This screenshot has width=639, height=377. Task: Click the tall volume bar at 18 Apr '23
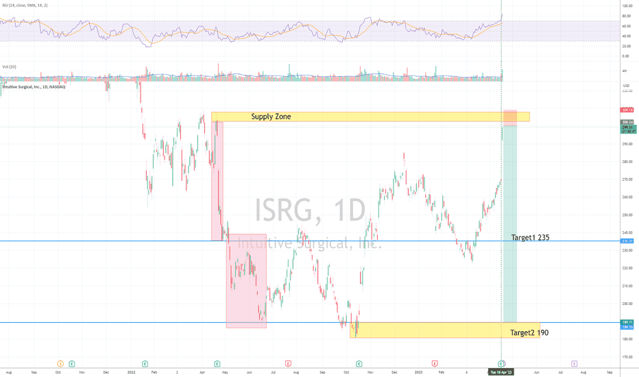click(x=502, y=75)
